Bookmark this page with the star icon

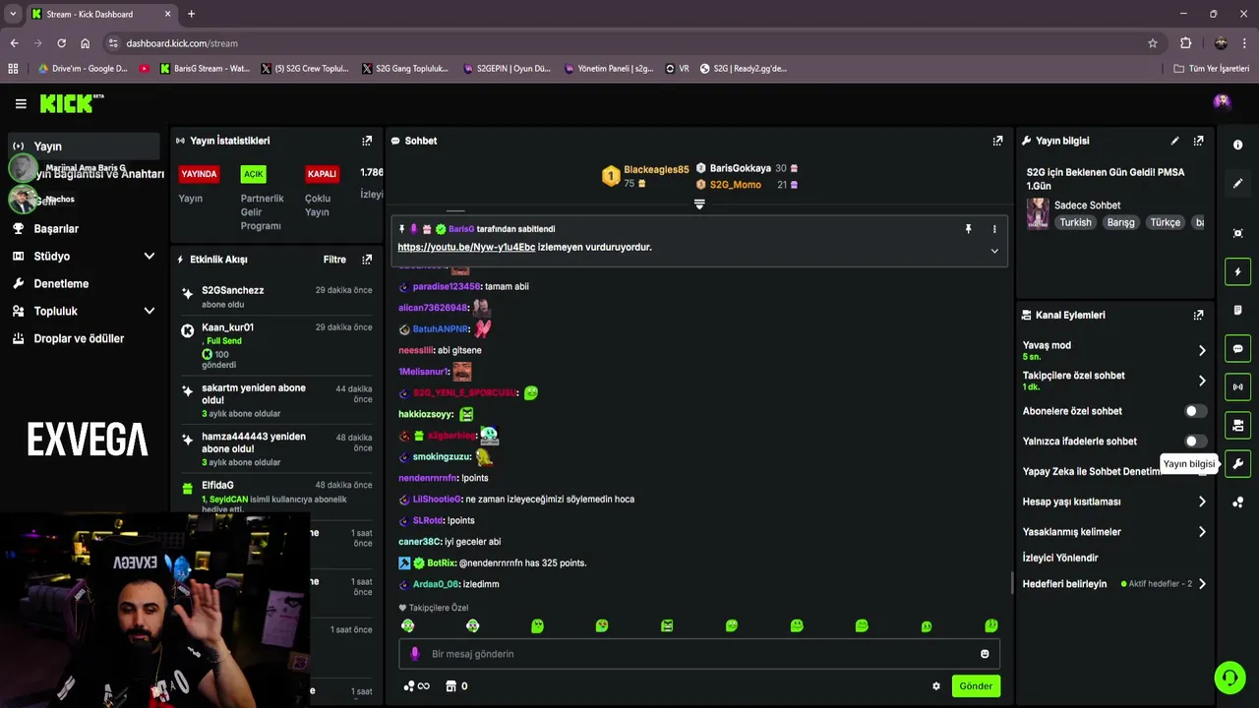(x=1153, y=43)
